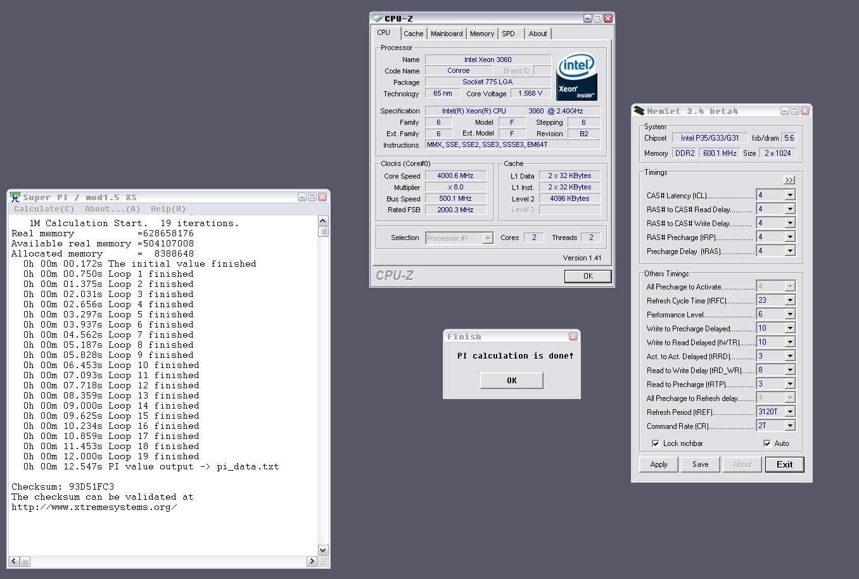Open the RAS# Precharge (tRP) dropdown
The height and width of the screenshot is (579, 859).
[x=790, y=237]
